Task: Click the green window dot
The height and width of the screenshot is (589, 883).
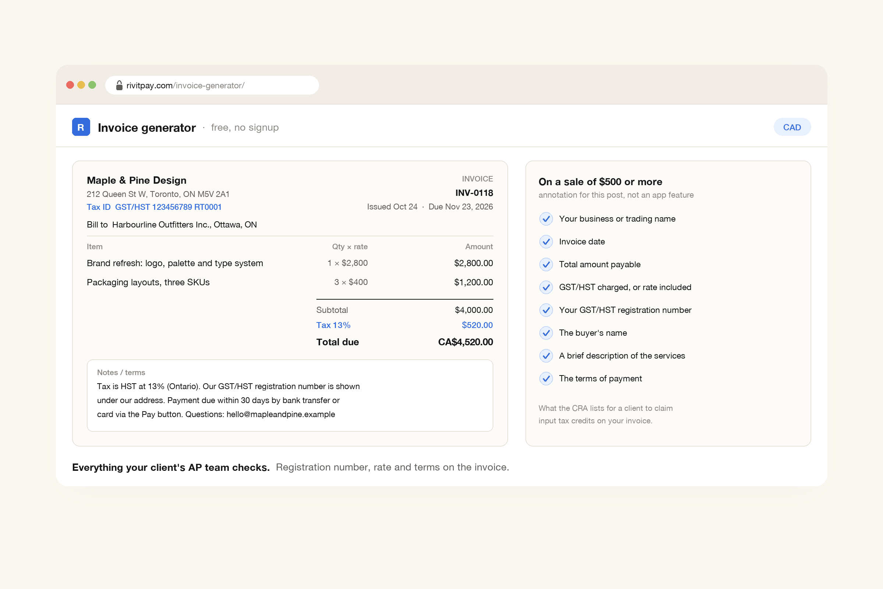Action: (x=92, y=85)
